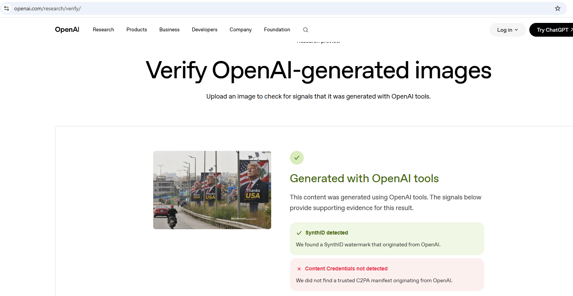The height and width of the screenshot is (296, 573).
Task: Click the green checkmark circle icon
Action: [x=297, y=158]
